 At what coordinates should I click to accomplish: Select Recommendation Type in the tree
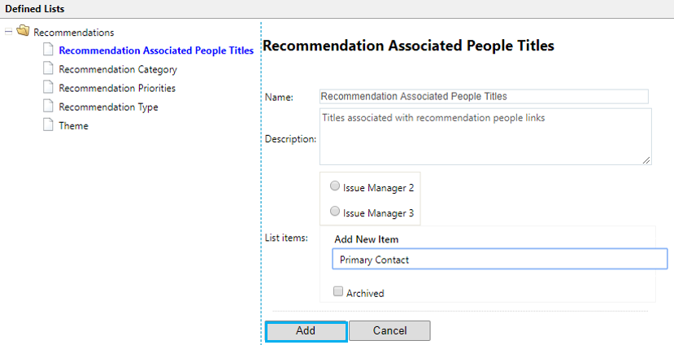108,107
